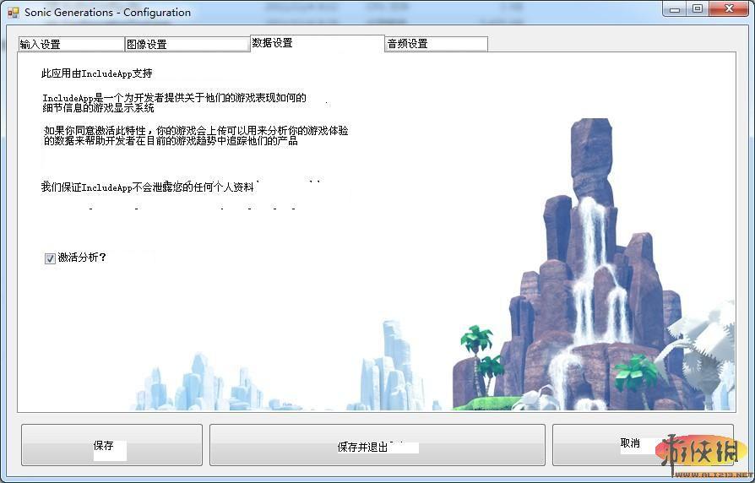This screenshot has height=483, width=755.
Task: Click the 保存并退出 button
Action: tap(377, 445)
